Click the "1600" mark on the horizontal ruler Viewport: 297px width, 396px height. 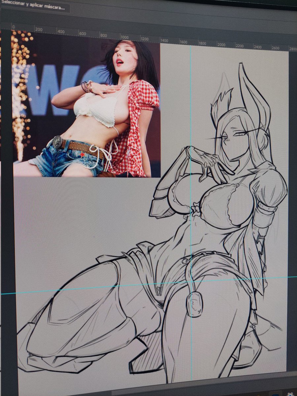click(183, 42)
